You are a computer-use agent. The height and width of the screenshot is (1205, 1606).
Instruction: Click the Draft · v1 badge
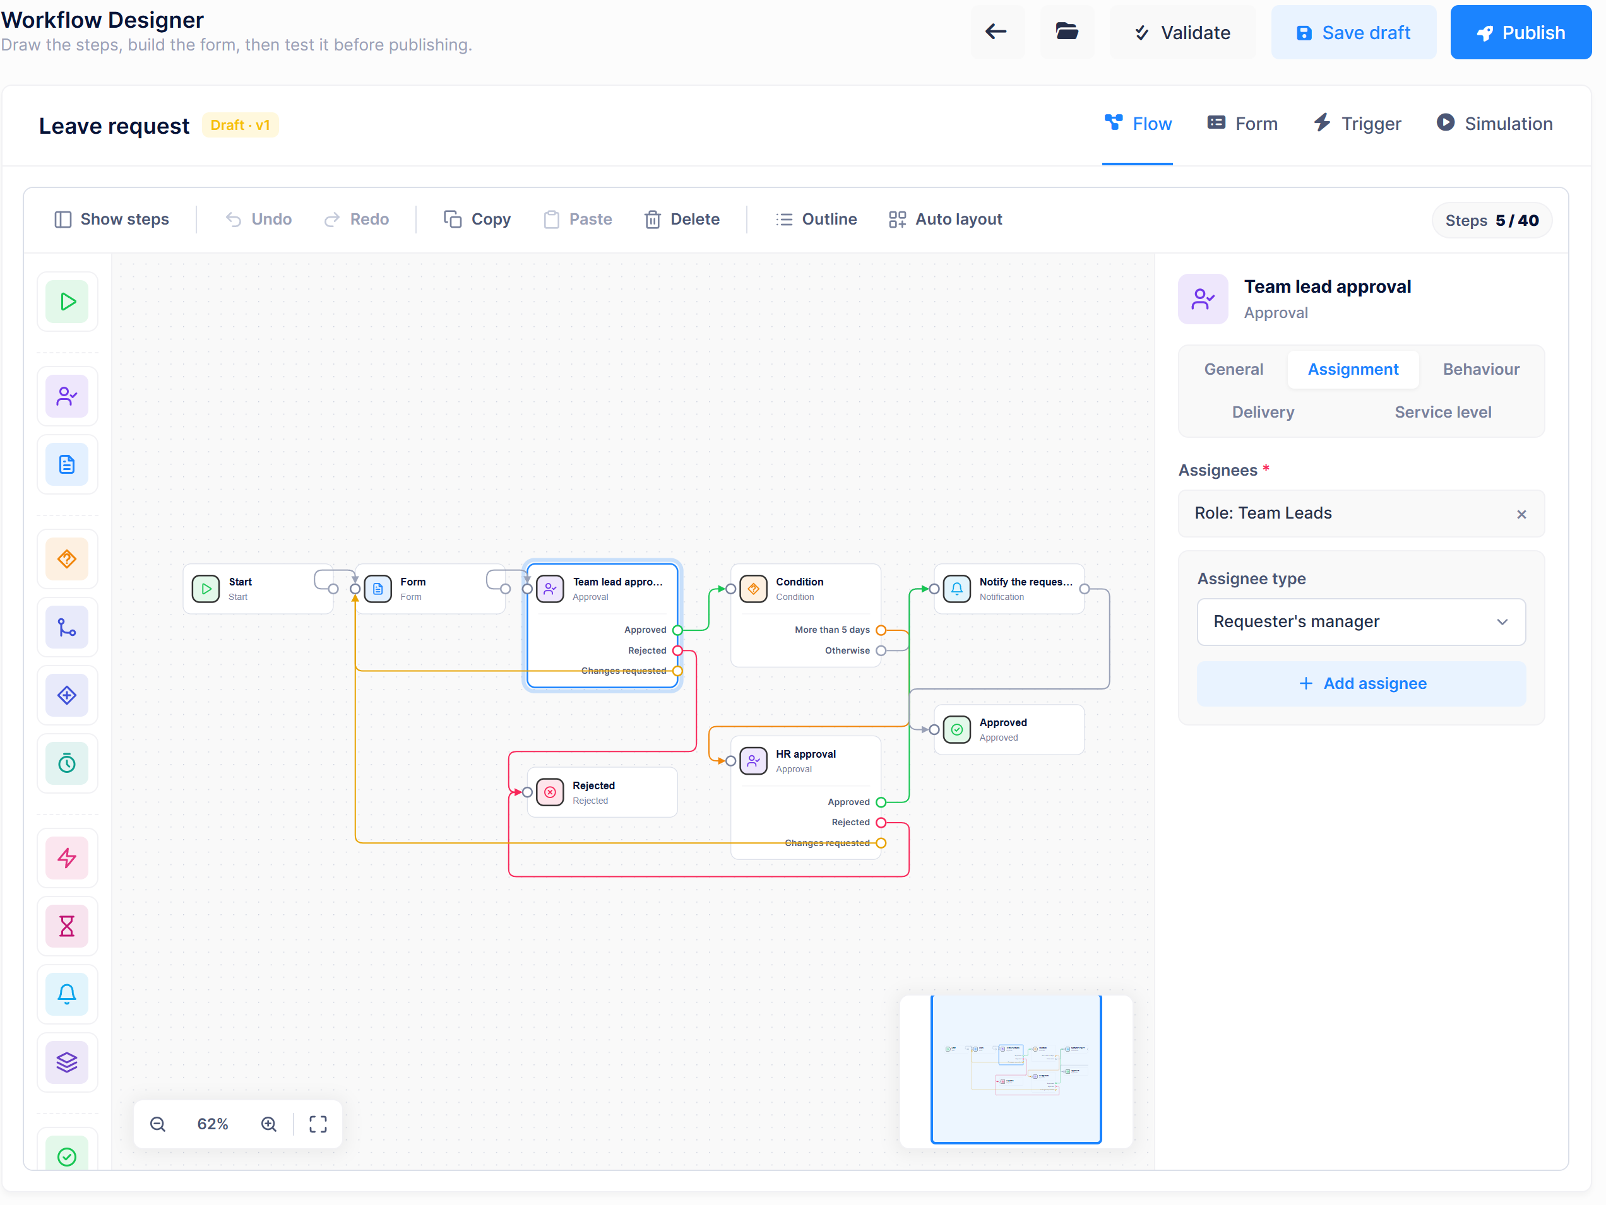coord(240,125)
